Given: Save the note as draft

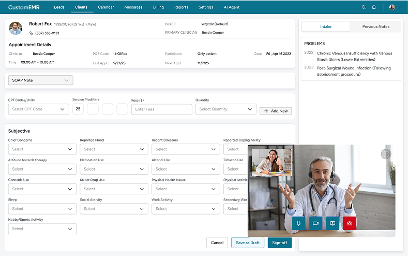Looking at the screenshot, I should pos(248,243).
